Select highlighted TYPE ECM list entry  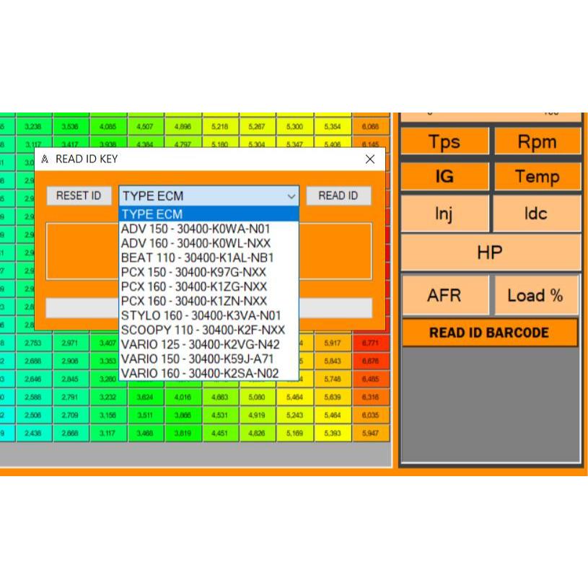pos(209,214)
